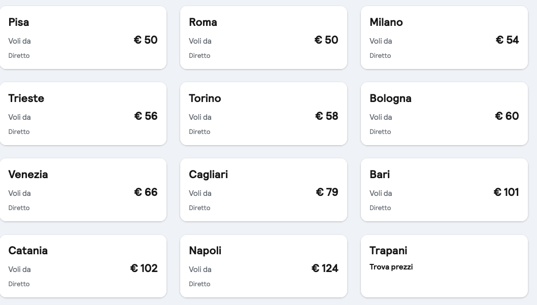Select the Napoli destination card
537x305 pixels.
(x=263, y=266)
